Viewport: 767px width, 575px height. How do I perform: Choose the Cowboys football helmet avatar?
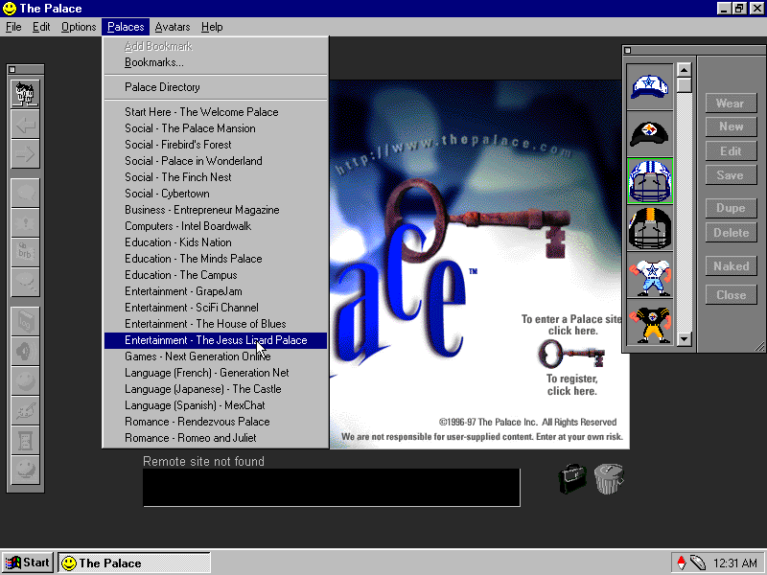(649, 180)
